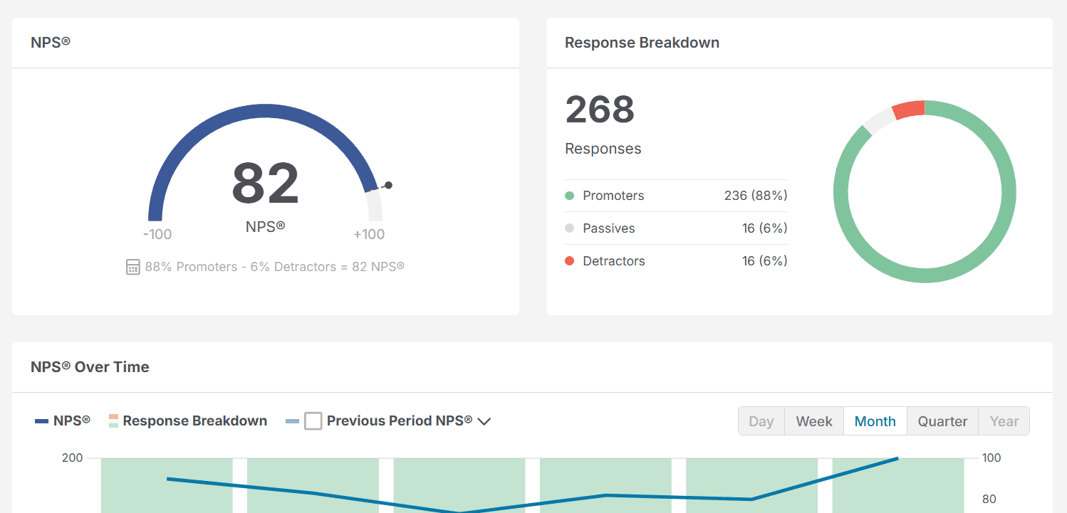This screenshot has height=513, width=1067.
Task: Switch chart grouping to Quarter
Action: pos(942,421)
